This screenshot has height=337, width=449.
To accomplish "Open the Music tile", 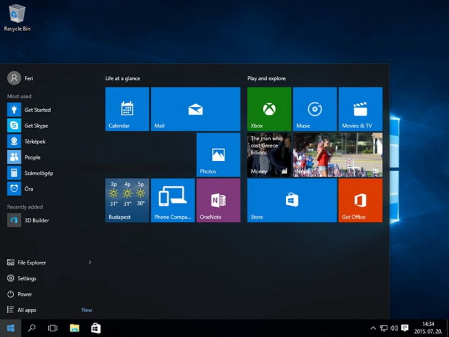I will pos(315,109).
